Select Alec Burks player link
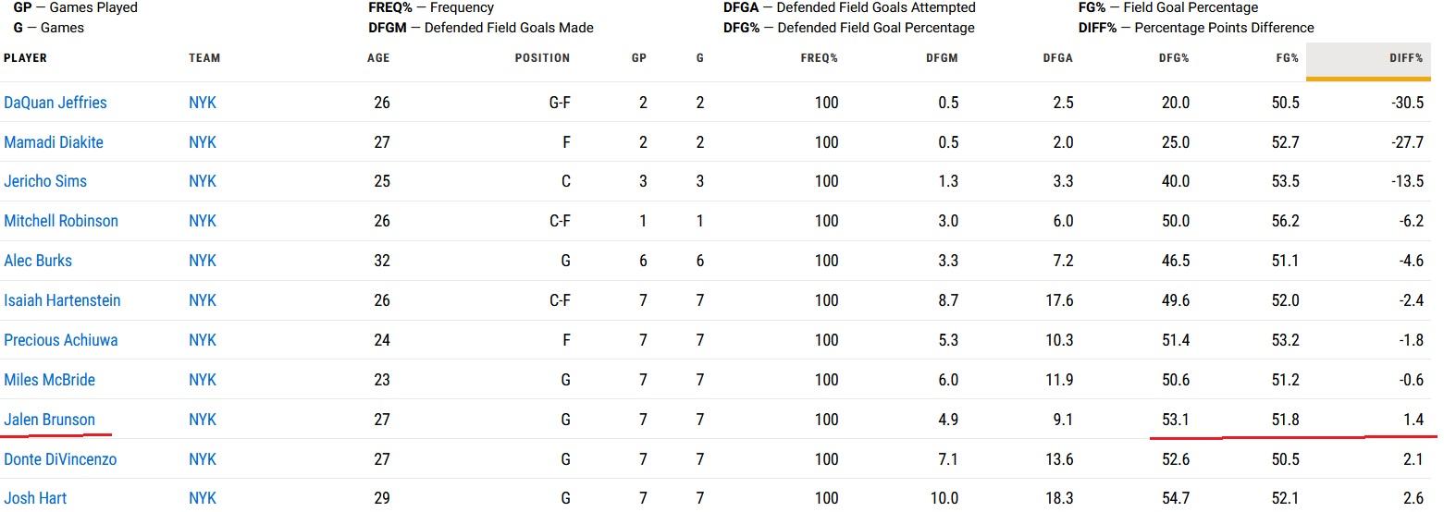 (38, 261)
